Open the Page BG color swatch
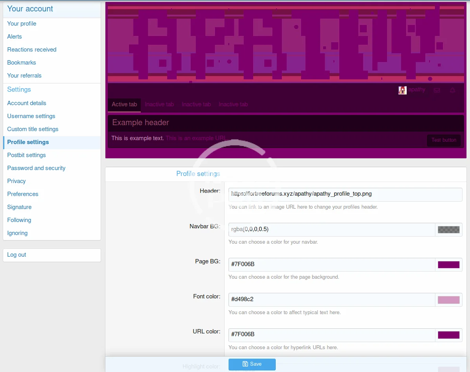 448,265
